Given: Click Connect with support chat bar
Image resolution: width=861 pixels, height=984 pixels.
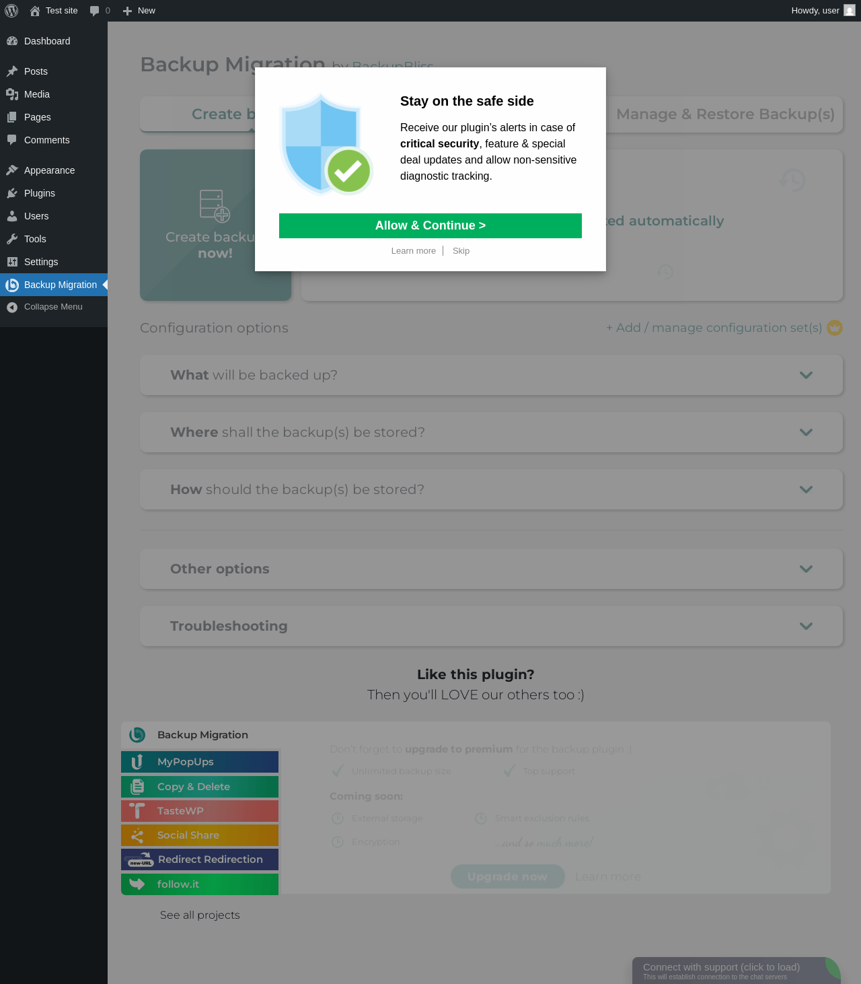Looking at the screenshot, I should pos(737,971).
